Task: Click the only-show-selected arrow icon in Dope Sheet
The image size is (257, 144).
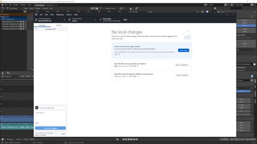Action: (92, 8)
